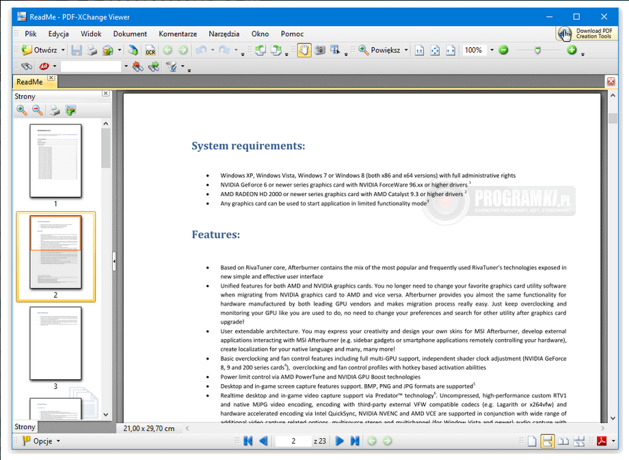Image resolution: width=629 pixels, height=460 pixels.
Task: Select Continuous Facing pages layout
Action: (579, 441)
